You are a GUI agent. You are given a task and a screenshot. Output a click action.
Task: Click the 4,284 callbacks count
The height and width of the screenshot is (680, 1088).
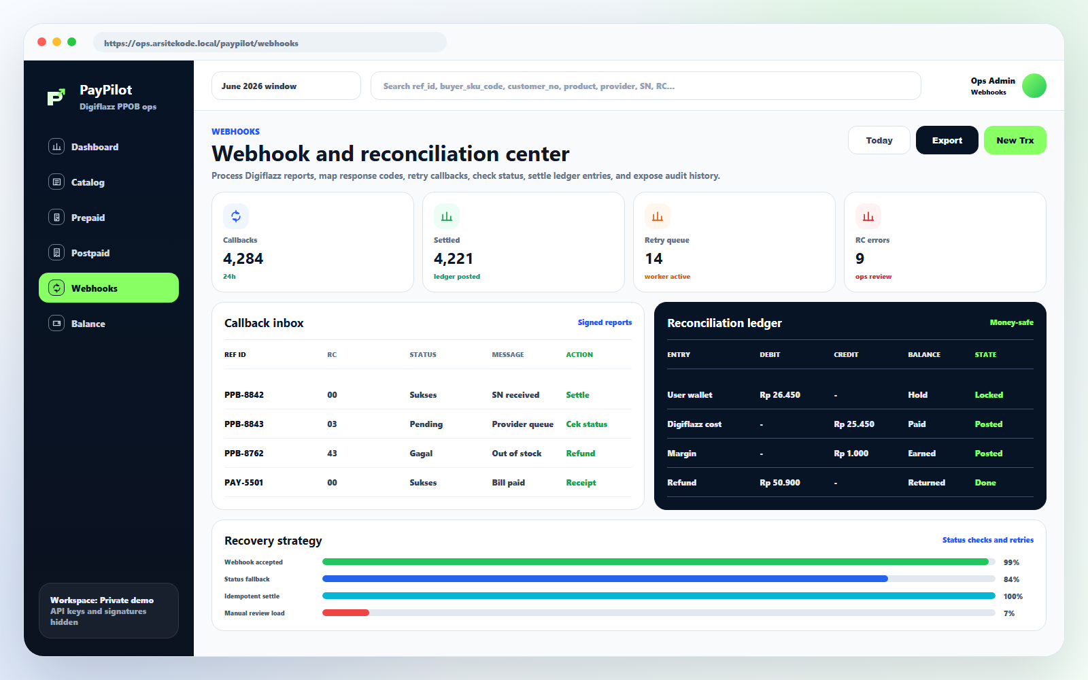[243, 258]
